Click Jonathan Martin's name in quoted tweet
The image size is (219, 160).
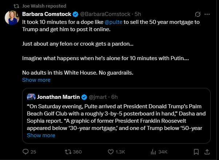pyautogui.click(x=58, y=97)
